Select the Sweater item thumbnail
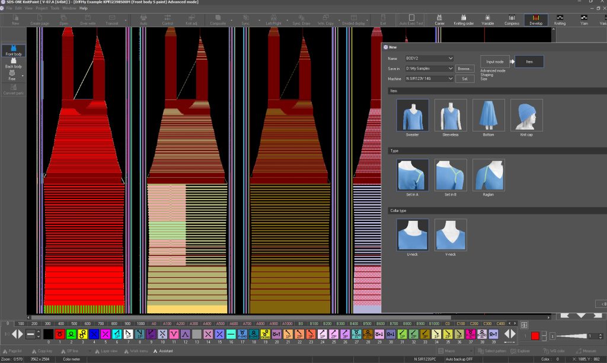 (412, 115)
